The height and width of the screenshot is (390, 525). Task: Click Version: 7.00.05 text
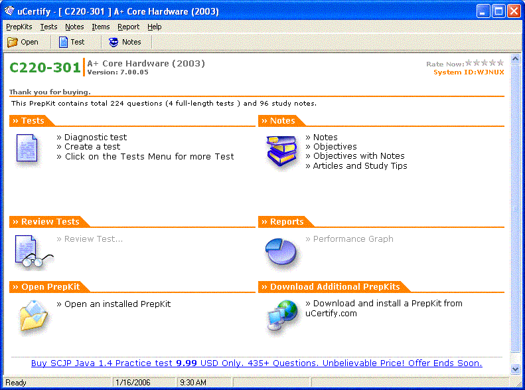(x=118, y=72)
